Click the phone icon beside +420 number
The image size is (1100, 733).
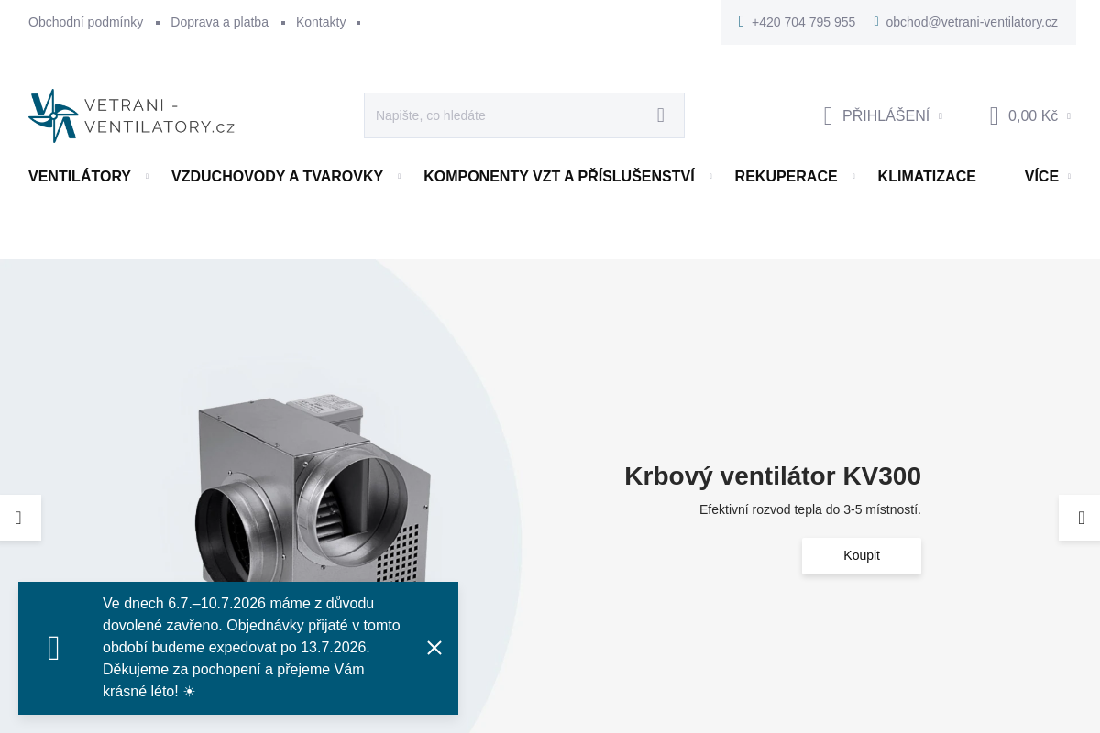coord(742,21)
